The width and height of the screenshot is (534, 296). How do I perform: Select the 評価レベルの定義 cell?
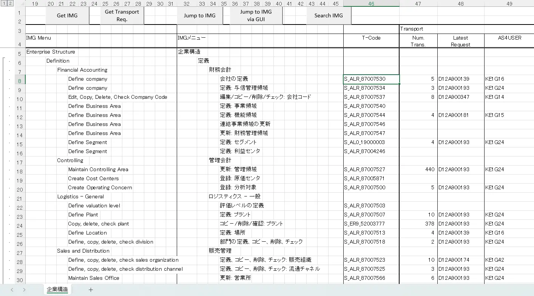click(x=242, y=206)
